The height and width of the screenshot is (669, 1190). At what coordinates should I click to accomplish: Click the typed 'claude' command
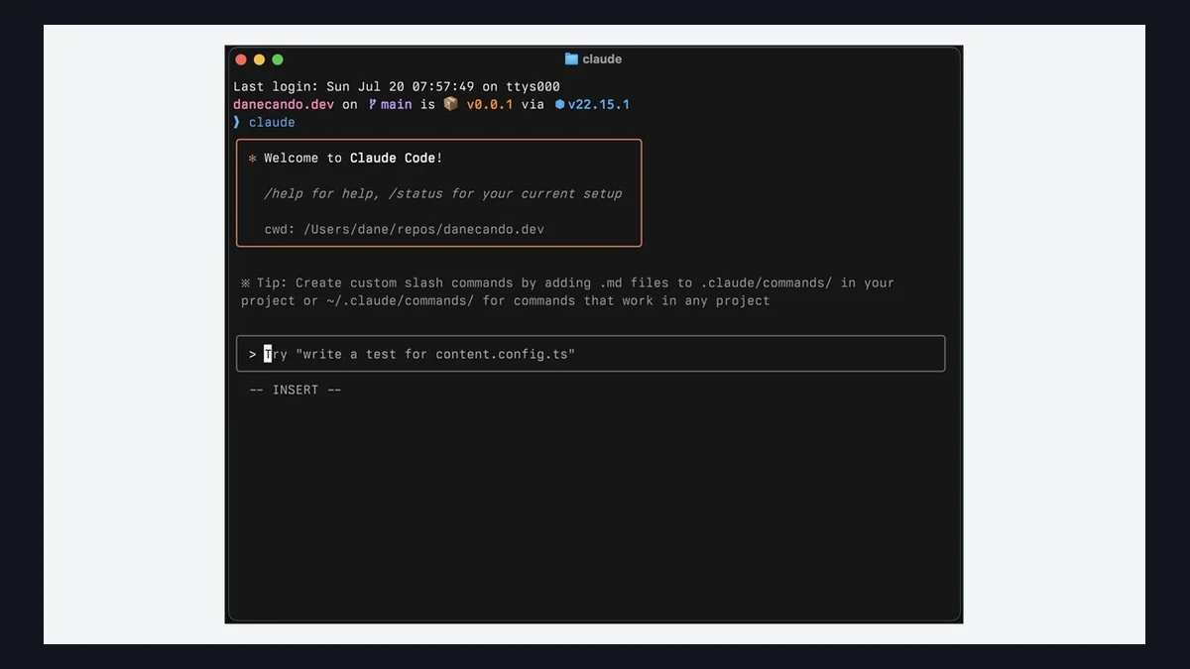272,122
